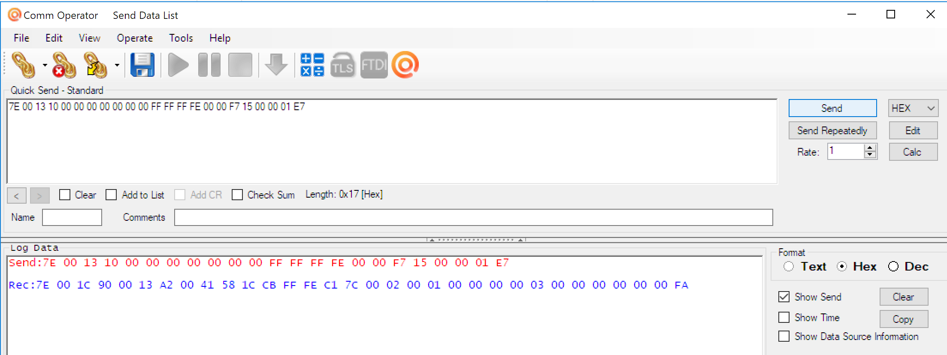This screenshot has width=947, height=355.
Task: Click the Length: 0x17 [Hex] label
Action: 344,194
